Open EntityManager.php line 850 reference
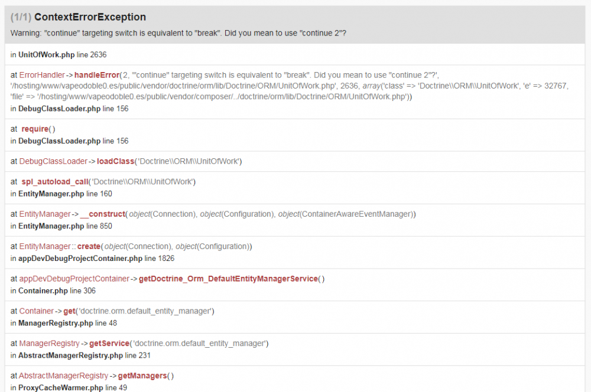The image size is (591, 392). tap(52, 226)
